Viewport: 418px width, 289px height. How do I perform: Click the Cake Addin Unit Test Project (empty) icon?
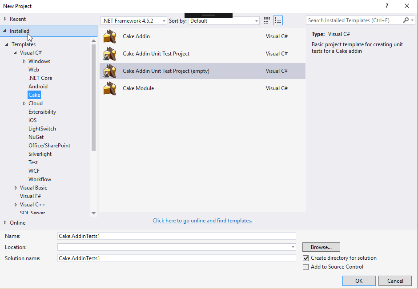click(x=109, y=71)
